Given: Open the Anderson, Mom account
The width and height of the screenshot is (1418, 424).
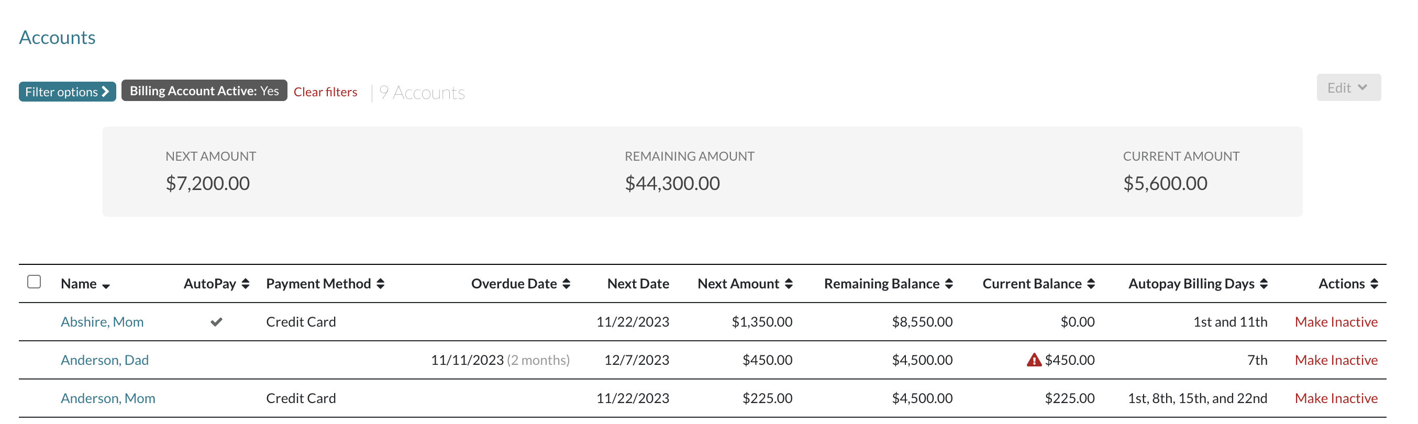Looking at the screenshot, I should click(107, 398).
